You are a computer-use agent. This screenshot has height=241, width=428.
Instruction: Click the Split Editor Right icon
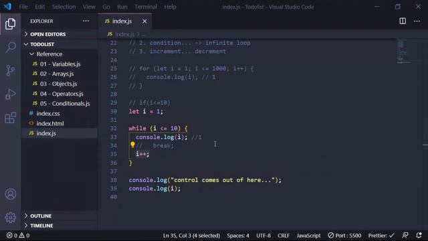point(403,21)
